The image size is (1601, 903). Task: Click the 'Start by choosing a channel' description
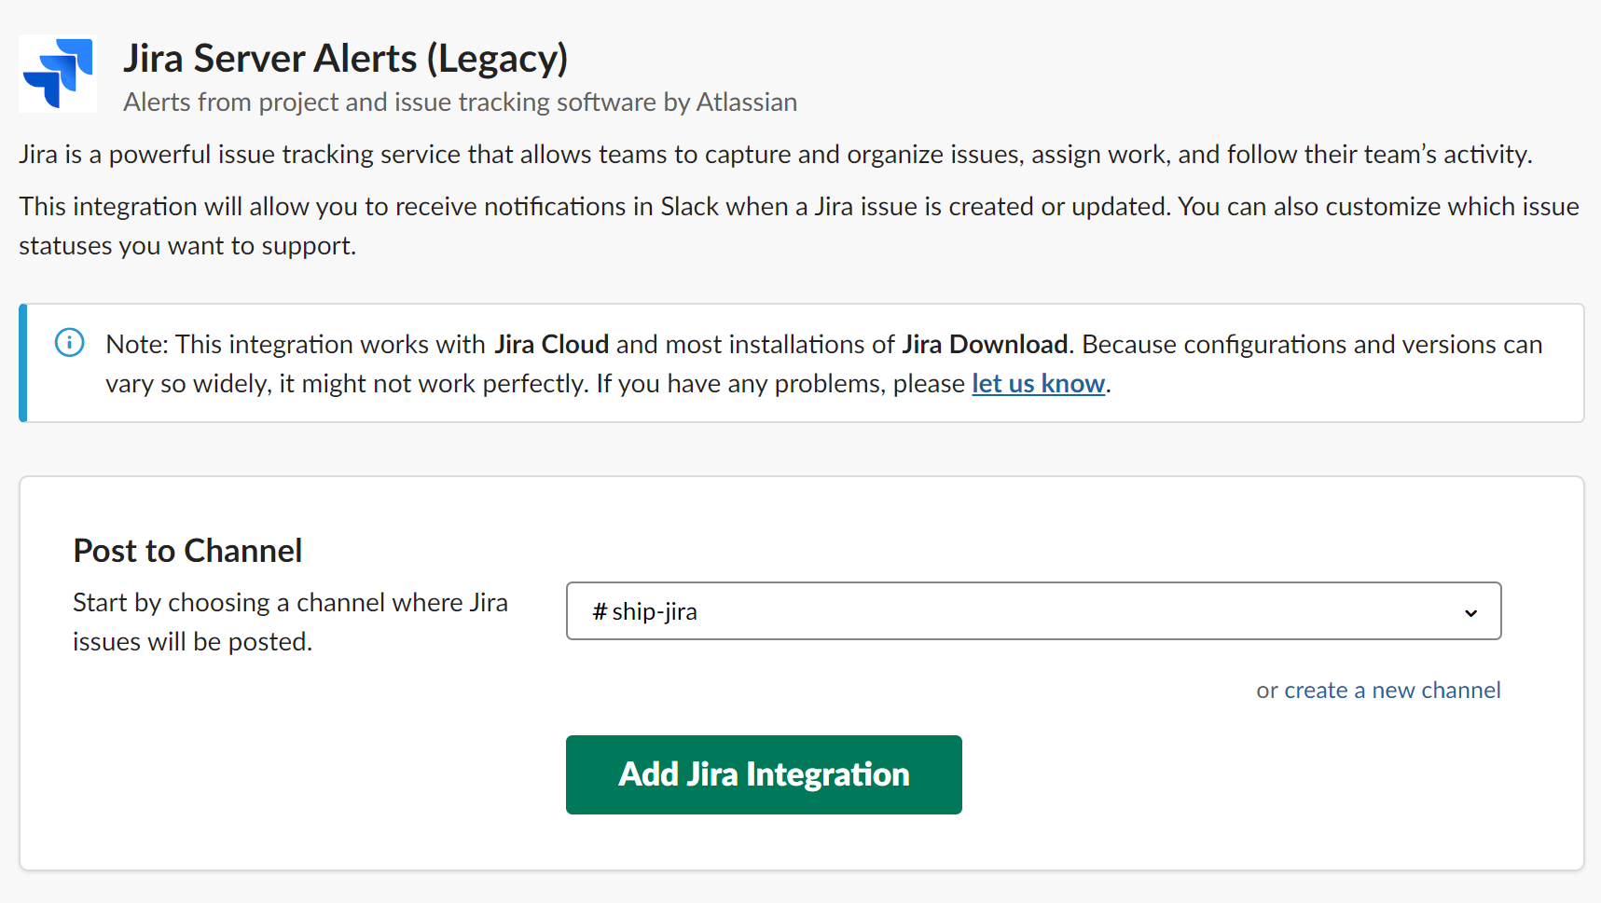(290, 603)
